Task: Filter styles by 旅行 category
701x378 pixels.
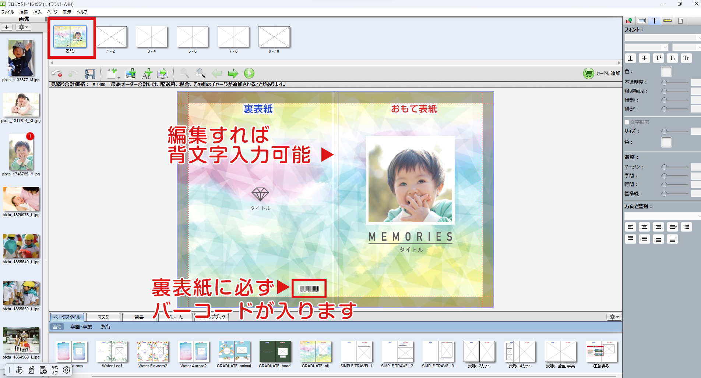Action: click(106, 327)
